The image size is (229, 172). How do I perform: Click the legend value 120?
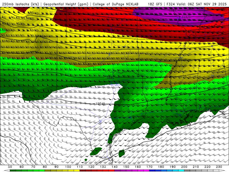91,167
